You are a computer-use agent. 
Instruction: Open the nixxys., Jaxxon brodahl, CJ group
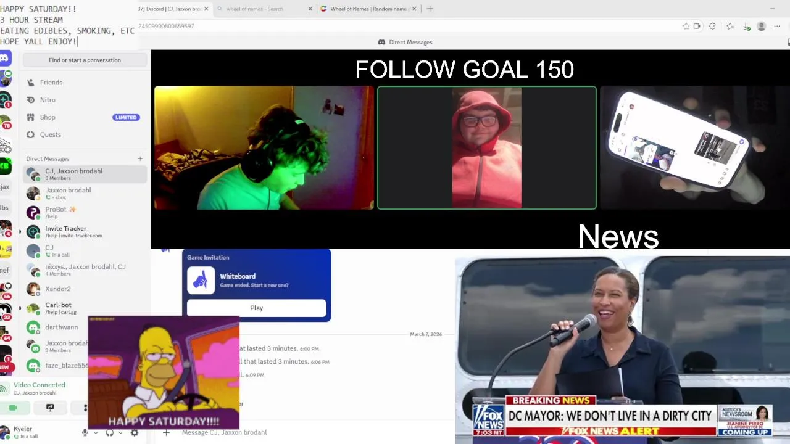[x=85, y=269]
